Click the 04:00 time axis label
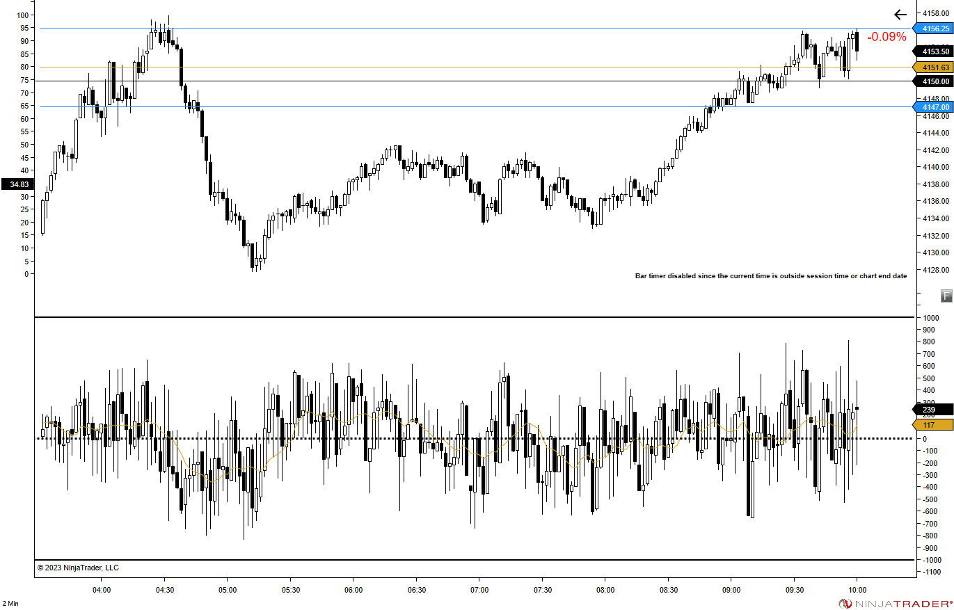 (102, 590)
